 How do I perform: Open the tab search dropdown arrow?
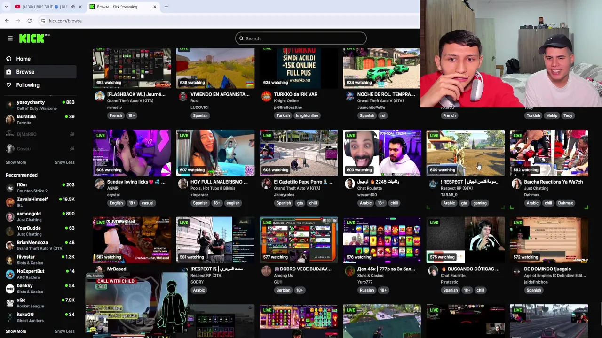(6, 7)
